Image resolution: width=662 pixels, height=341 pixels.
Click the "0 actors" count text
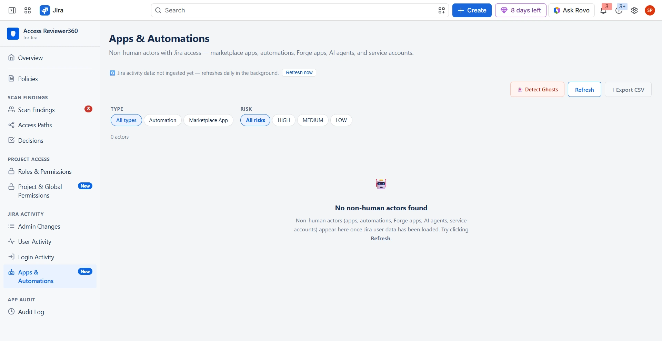pos(120,137)
